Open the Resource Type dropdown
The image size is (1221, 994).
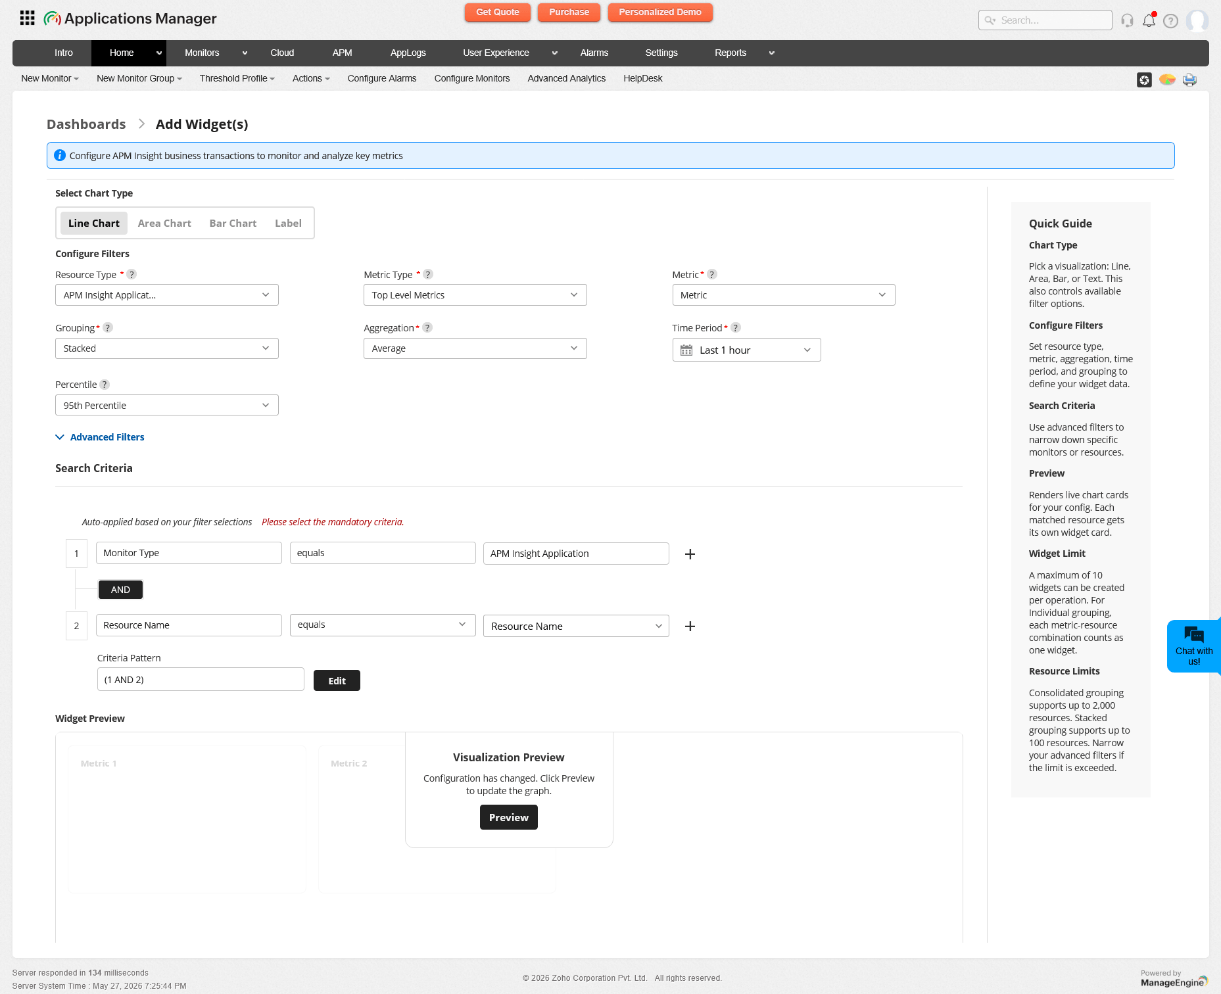(167, 295)
